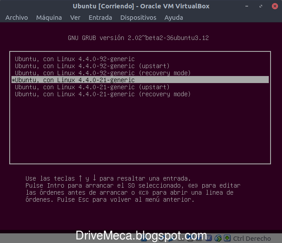The width and height of the screenshot is (282, 243).
Task: Close the VirtualBox window
Action: tap(275, 6)
